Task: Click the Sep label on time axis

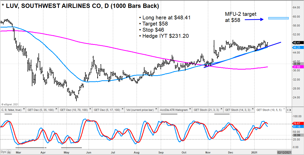Action: pyautogui.click(x=161, y=152)
